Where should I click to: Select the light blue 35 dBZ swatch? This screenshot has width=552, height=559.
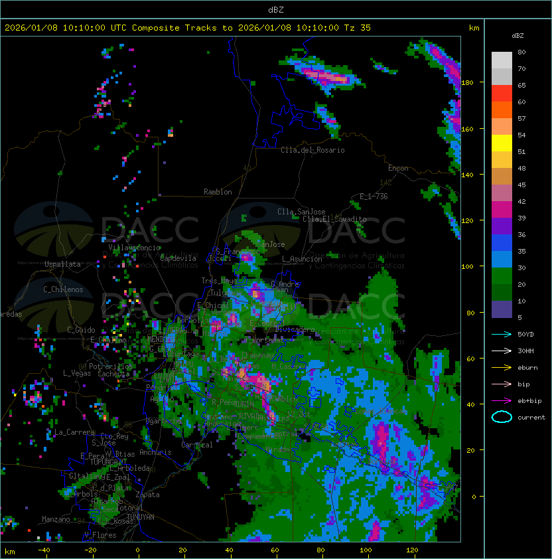click(502, 259)
